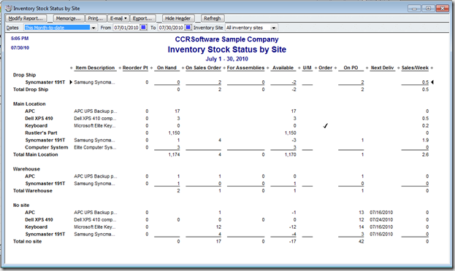Select the No site heading
The height and width of the screenshot is (271, 455).
(21, 205)
